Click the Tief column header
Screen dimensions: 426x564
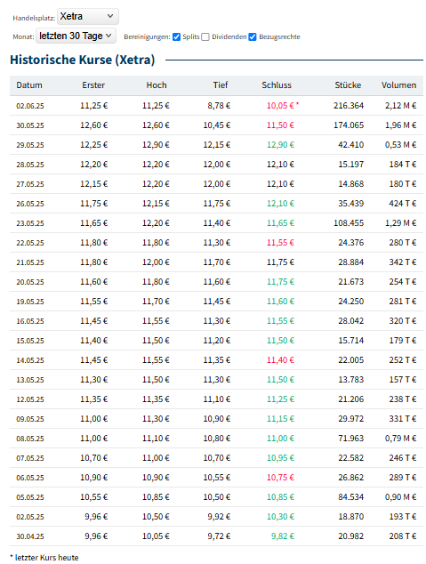[221, 85]
